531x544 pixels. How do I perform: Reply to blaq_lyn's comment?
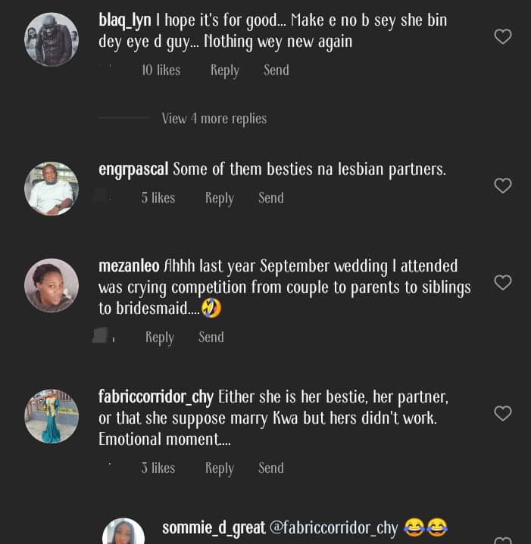coord(224,70)
